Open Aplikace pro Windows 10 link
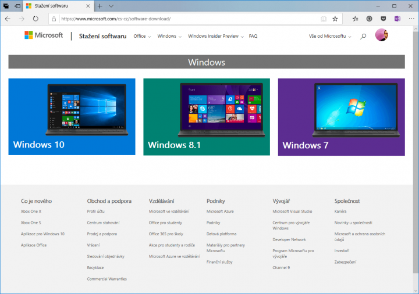419x294 pixels. coord(42,234)
